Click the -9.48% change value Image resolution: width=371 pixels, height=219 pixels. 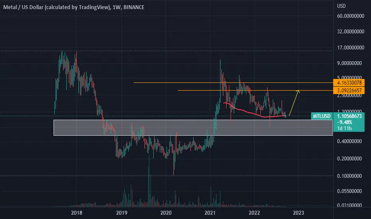tap(344, 122)
